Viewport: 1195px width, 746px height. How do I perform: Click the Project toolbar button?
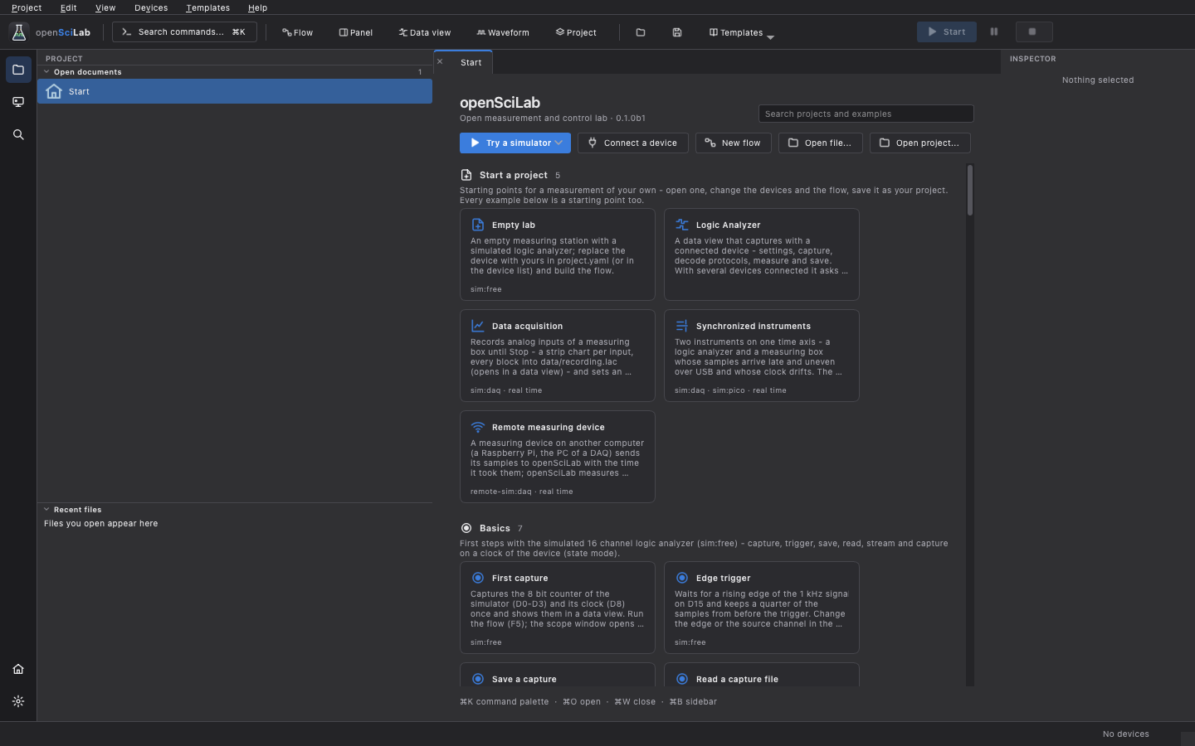576,32
